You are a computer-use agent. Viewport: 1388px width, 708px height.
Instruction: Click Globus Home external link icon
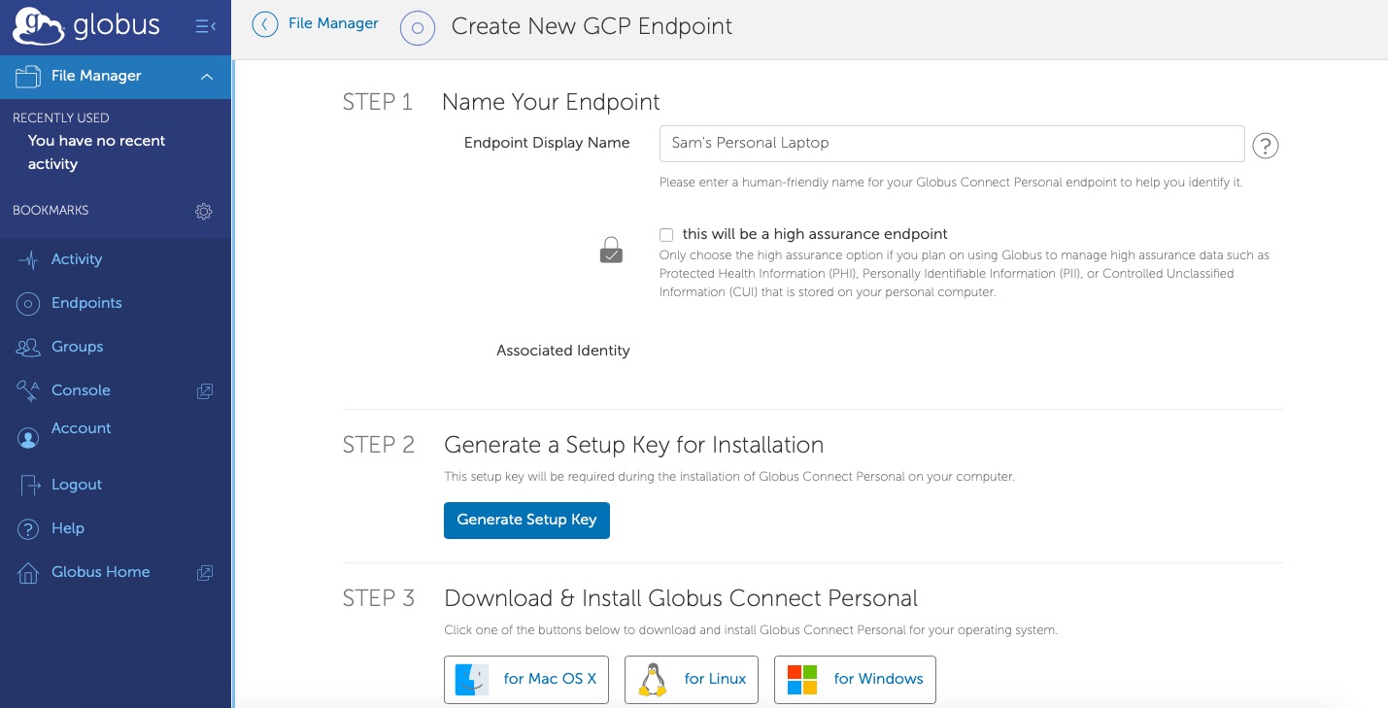coord(205,573)
